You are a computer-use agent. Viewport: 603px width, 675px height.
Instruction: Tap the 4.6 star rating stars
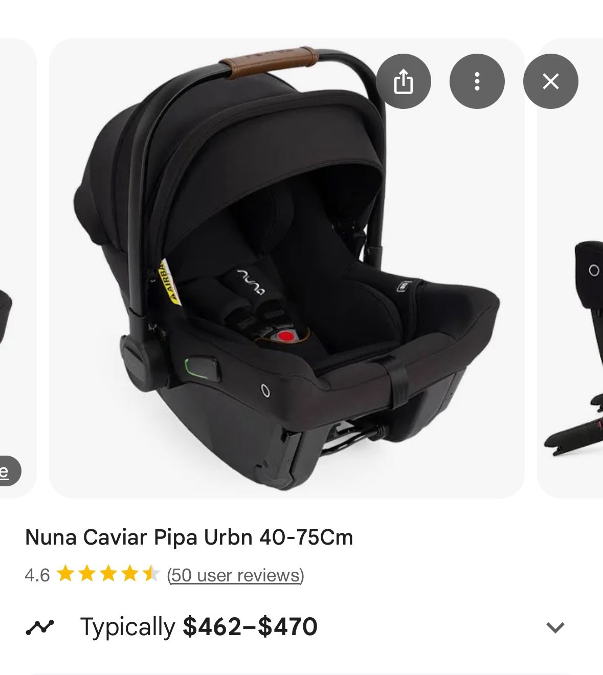[108, 574]
